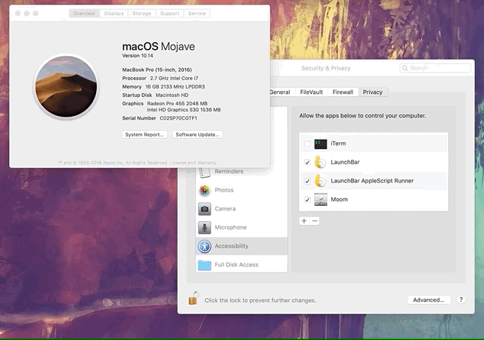The width and height of the screenshot is (484, 340).
Task: Click the Reminders icon in the sidebar
Action: point(204,173)
